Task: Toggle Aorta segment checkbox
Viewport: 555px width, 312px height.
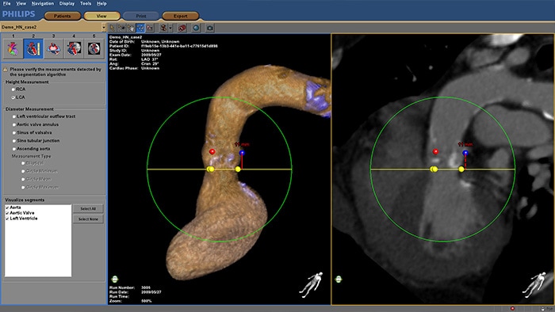Action: click(x=7, y=207)
